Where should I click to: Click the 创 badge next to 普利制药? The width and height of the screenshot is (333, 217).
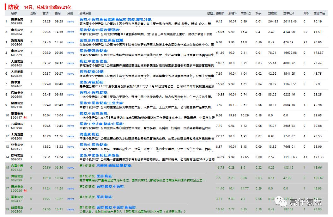tap(25, 118)
